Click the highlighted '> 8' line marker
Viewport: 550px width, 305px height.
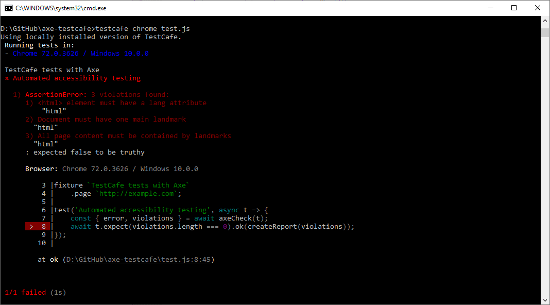click(38, 226)
